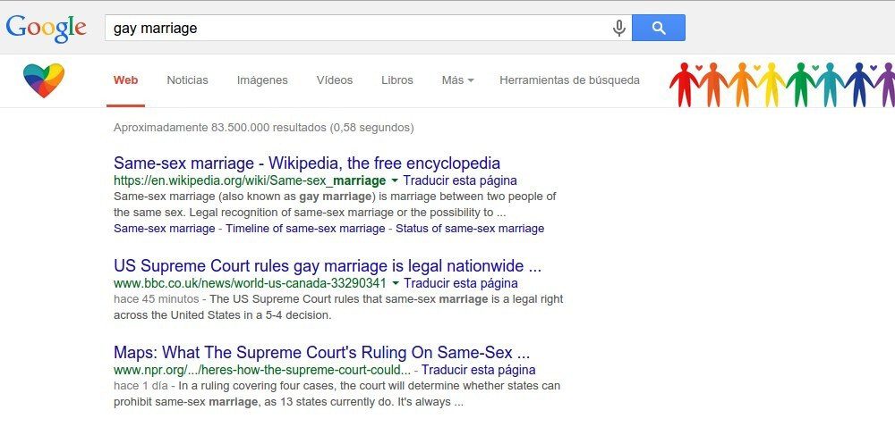Open Timeline of same-sex marriage sublink
Viewport: 895px width, 427px height.
[x=305, y=229]
